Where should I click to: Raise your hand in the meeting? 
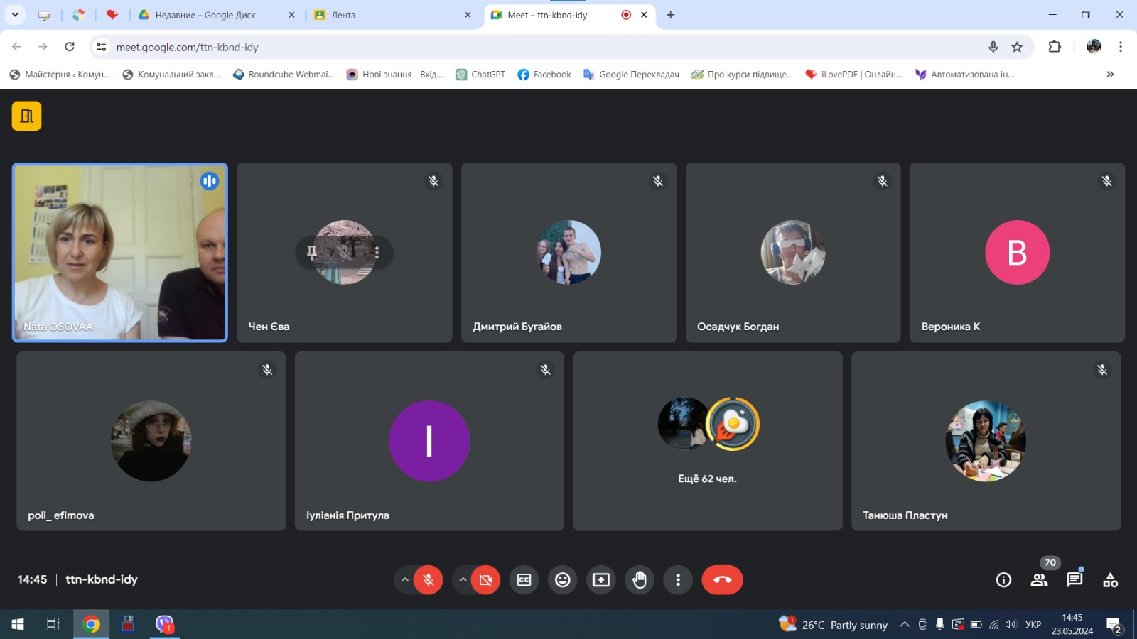point(640,580)
